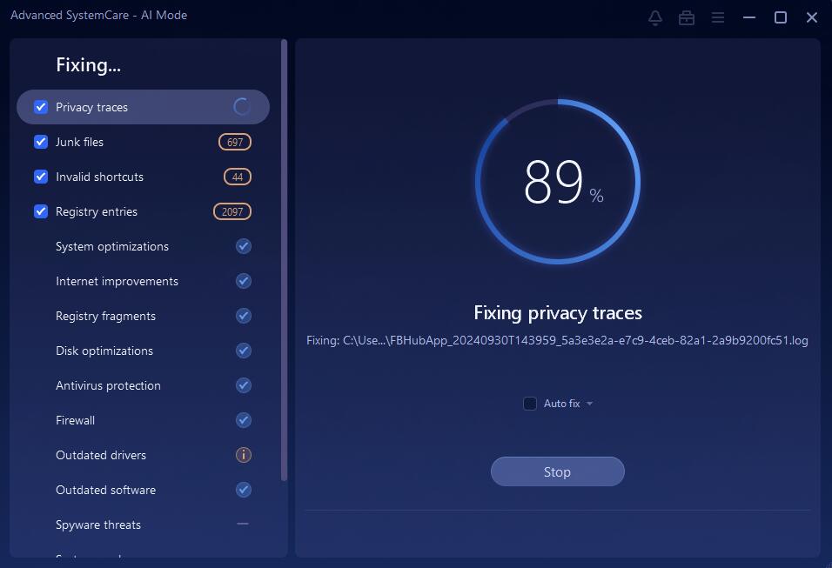The image size is (832, 568).
Task: Click the Firewall checkmark icon
Action: point(244,420)
